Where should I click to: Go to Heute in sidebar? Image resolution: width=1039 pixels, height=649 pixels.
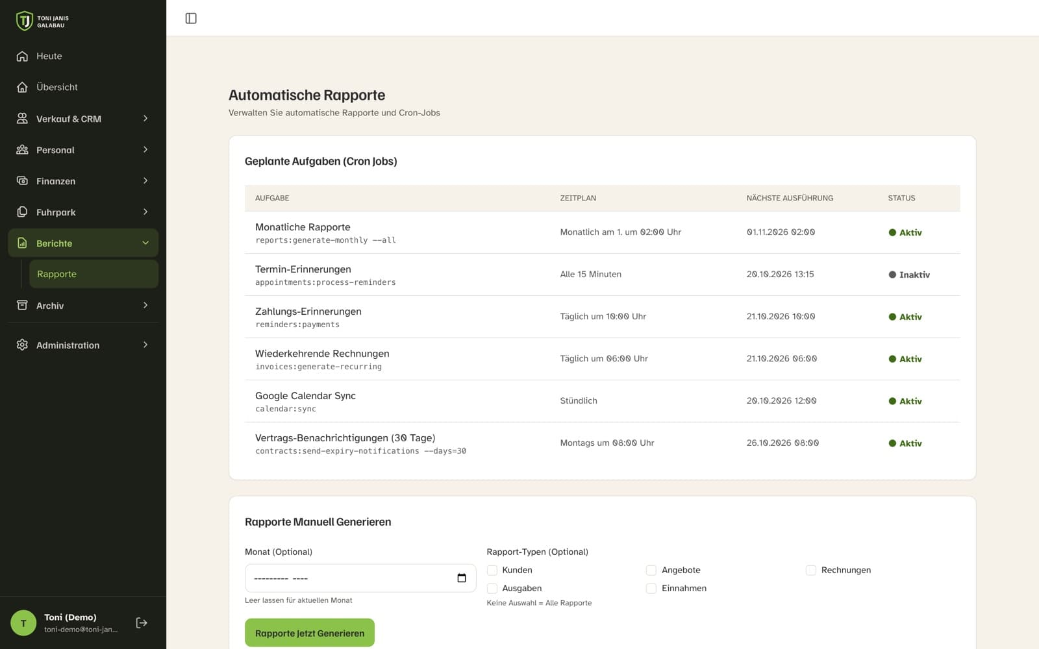click(83, 56)
